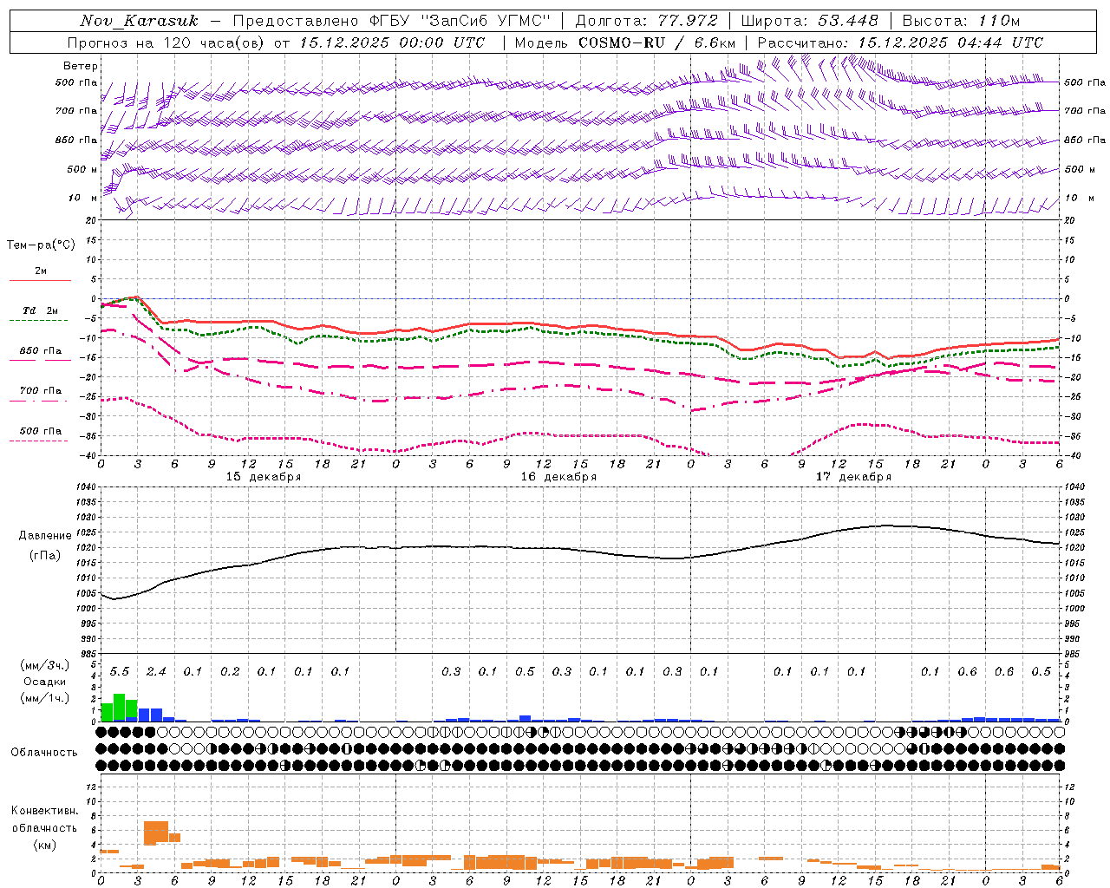Click the Nov_Karasuk station title
This screenshot has width=1110, height=888.
pyautogui.click(x=139, y=21)
